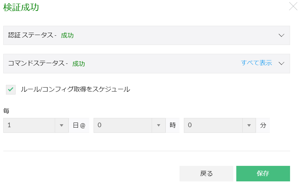Click the 日@ unit label

[x=79, y=126]
